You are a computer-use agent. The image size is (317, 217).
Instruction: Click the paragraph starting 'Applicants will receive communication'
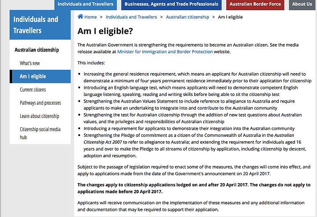[x=191, y=206]
